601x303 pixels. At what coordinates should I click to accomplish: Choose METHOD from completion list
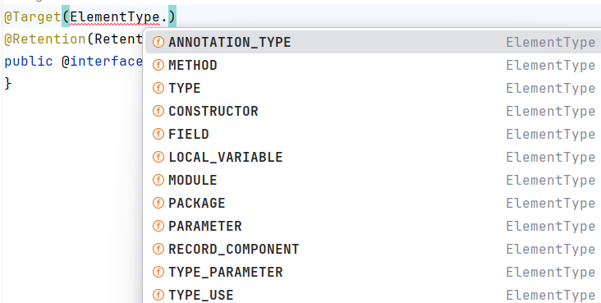pyautogui.click(x=373, y=65)
